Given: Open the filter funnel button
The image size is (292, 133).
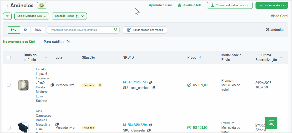Looking at the screenshot, I should coord(7,16).
